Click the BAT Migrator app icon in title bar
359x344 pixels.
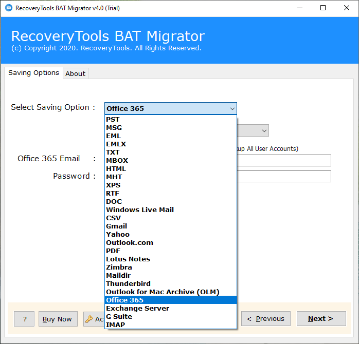(9, 8)
